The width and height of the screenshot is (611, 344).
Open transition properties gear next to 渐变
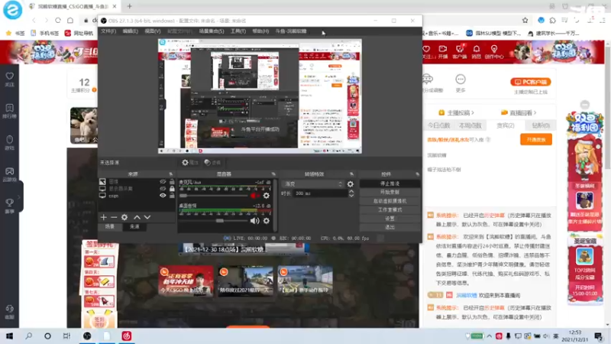[x=351, y=184]
